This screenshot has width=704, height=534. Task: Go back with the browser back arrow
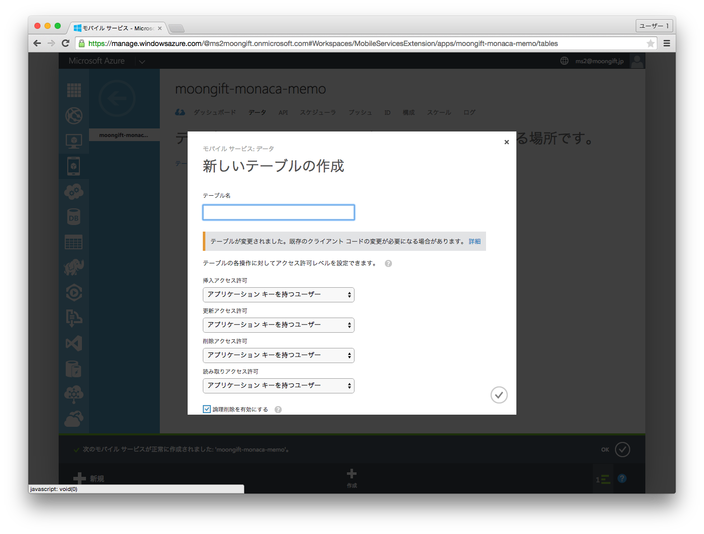click(37, 43)
